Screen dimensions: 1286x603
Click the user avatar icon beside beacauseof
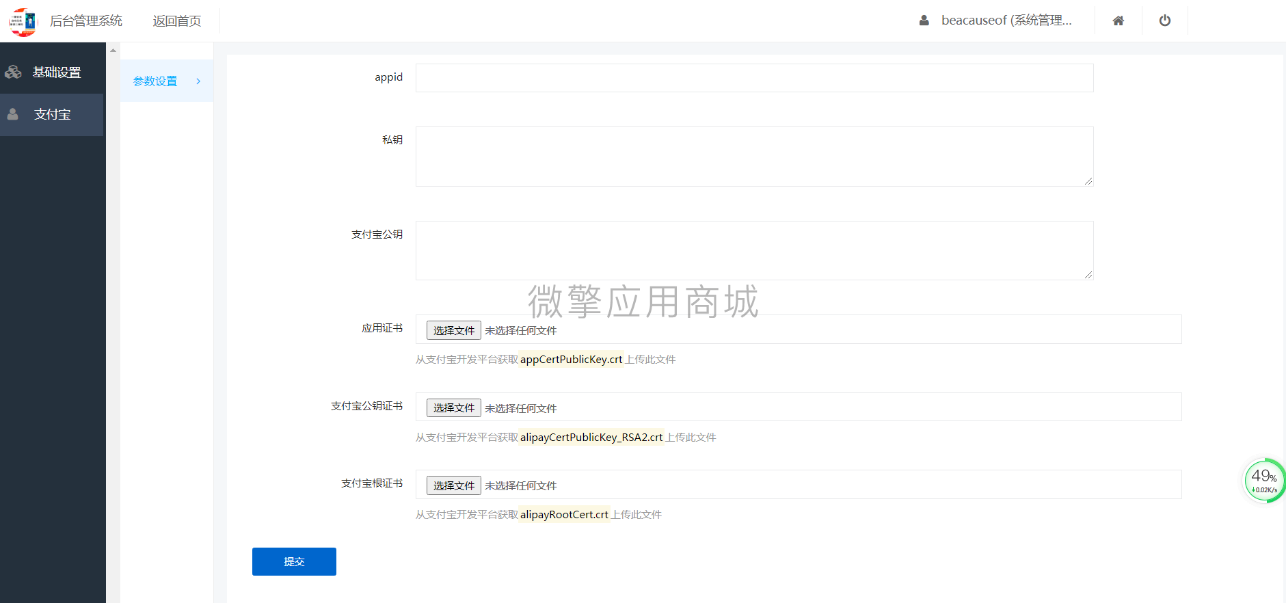point(924,21)
